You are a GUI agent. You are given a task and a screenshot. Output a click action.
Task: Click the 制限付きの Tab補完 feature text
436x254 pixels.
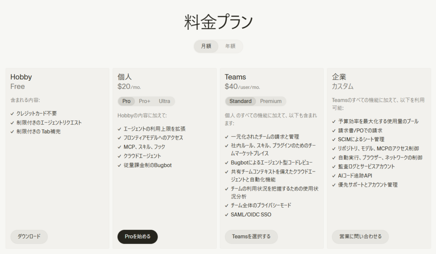tap(38, 131)
